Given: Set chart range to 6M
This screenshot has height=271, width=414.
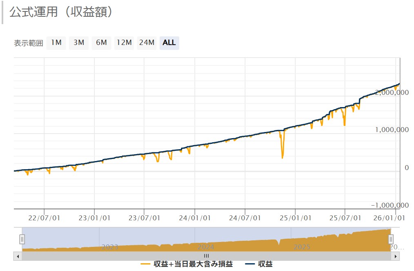Looking at the screenshot, I should (101, 43).
